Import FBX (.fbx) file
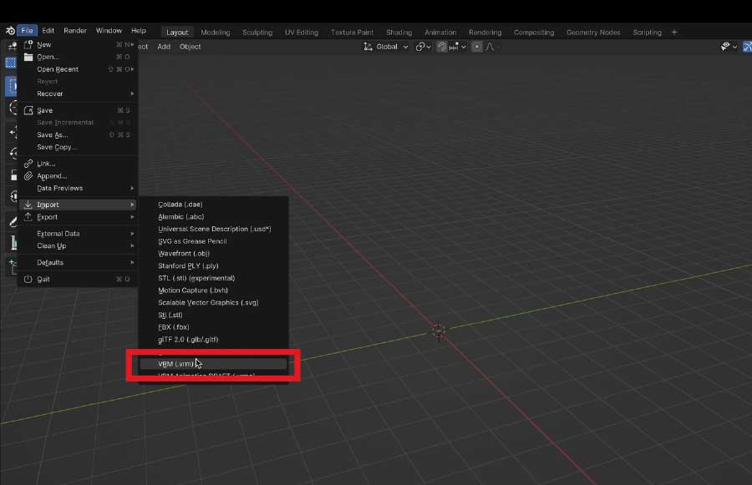Viewport: 752px width, 485px height. [x=213, y=327]
